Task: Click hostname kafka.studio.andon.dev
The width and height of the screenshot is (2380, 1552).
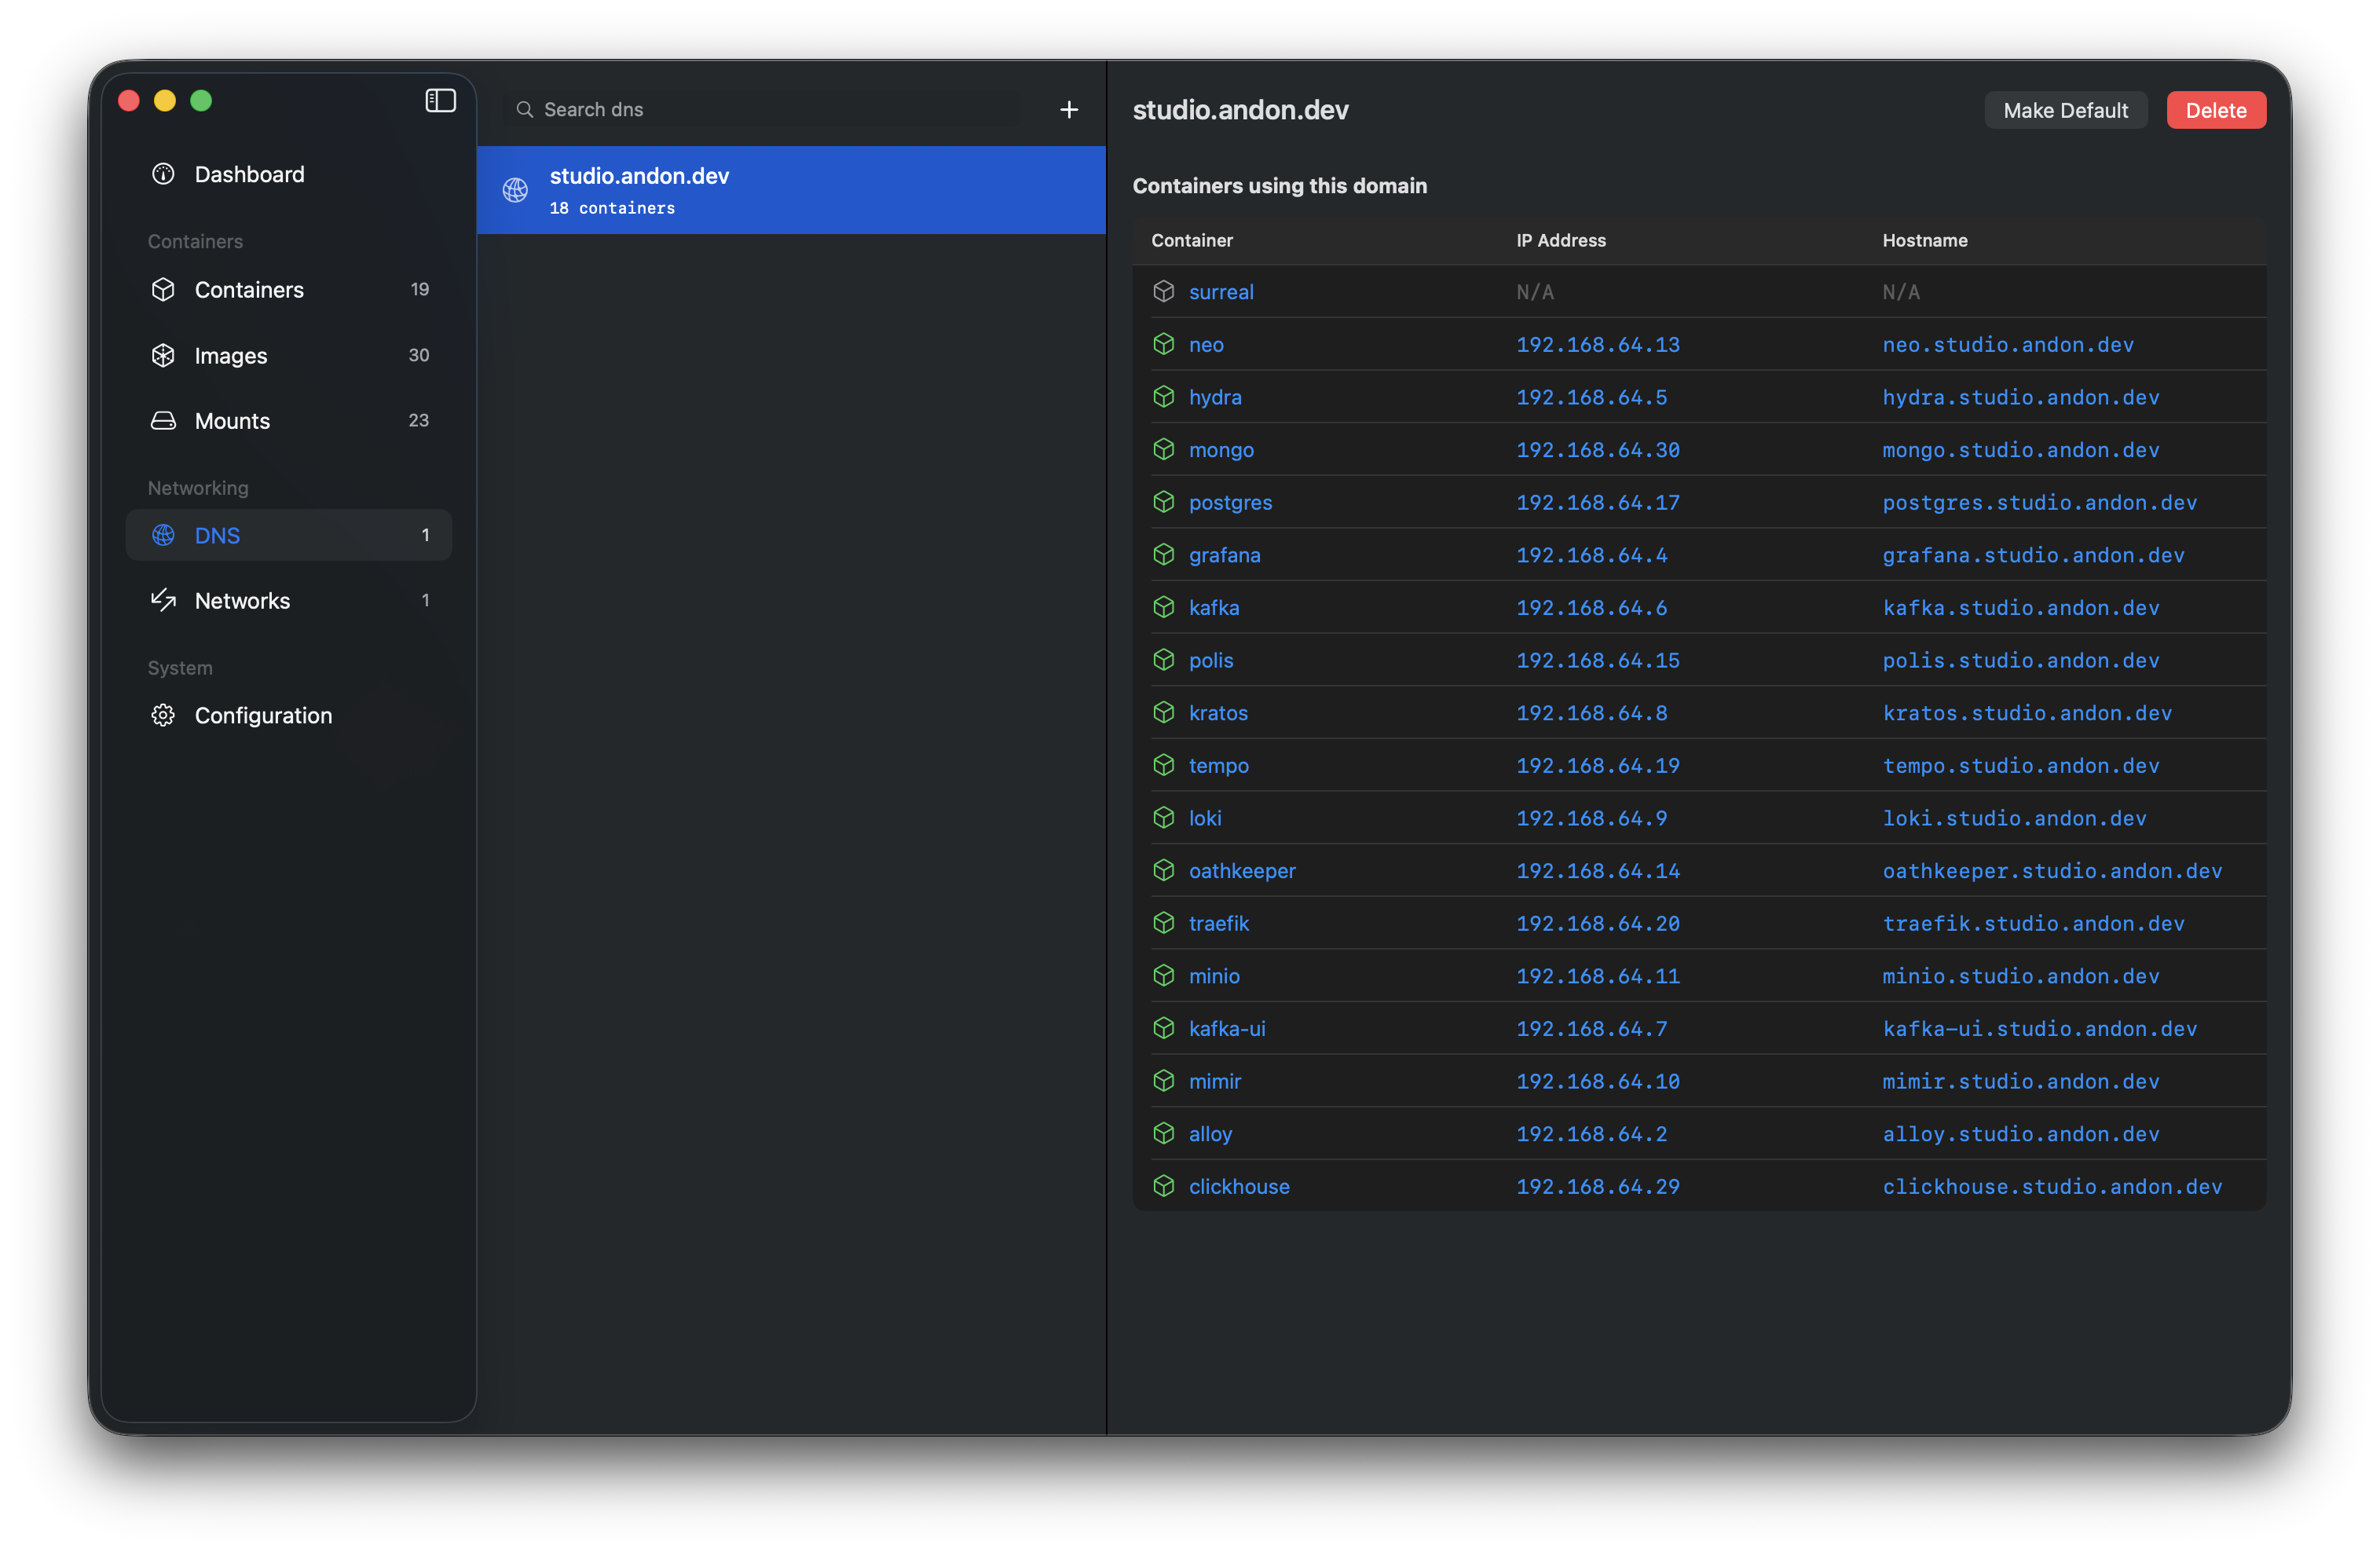Action: pos(2020,608)
